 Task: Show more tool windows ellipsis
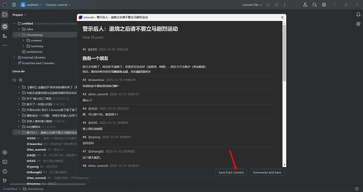pyautogui.click(x=5, y=46)
